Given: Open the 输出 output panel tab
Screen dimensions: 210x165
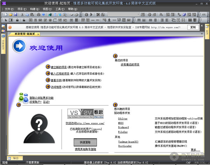Looking at the screenshot, I should 15,158.
